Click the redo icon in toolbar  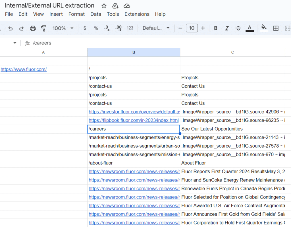21,28
